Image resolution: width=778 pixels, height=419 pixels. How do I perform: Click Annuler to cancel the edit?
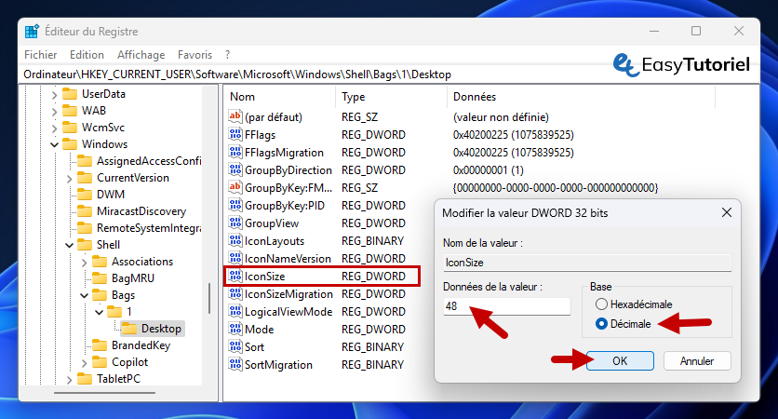tap(697, 361)
